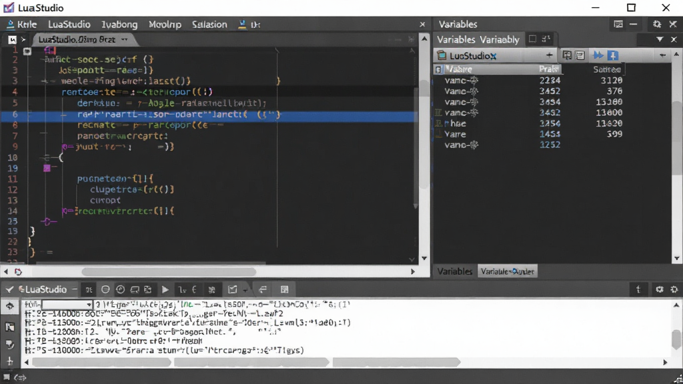Click the Play run button

click(165, 289)
